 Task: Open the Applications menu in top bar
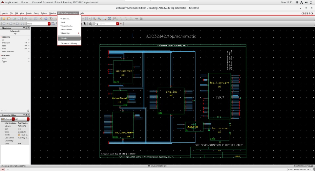point(11,2)
